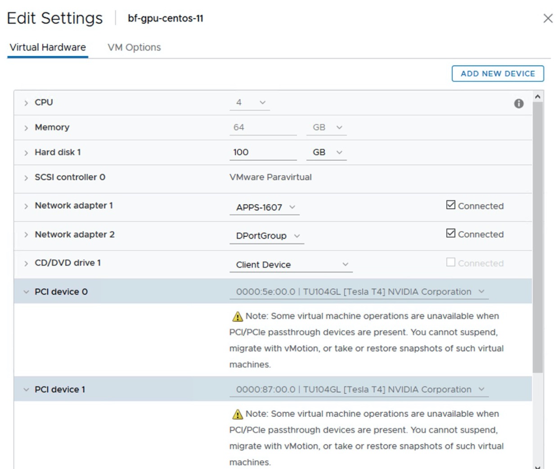Expand the CPU hardware section
The height and width of the screenshot is (469, 556).
pos(26,103)
